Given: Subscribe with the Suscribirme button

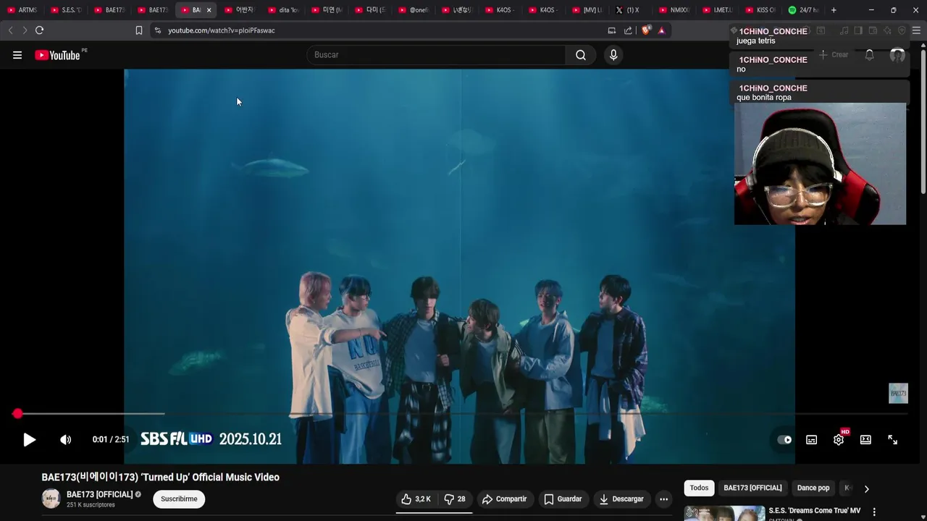Looking at the screenshot, I should 179,499.
